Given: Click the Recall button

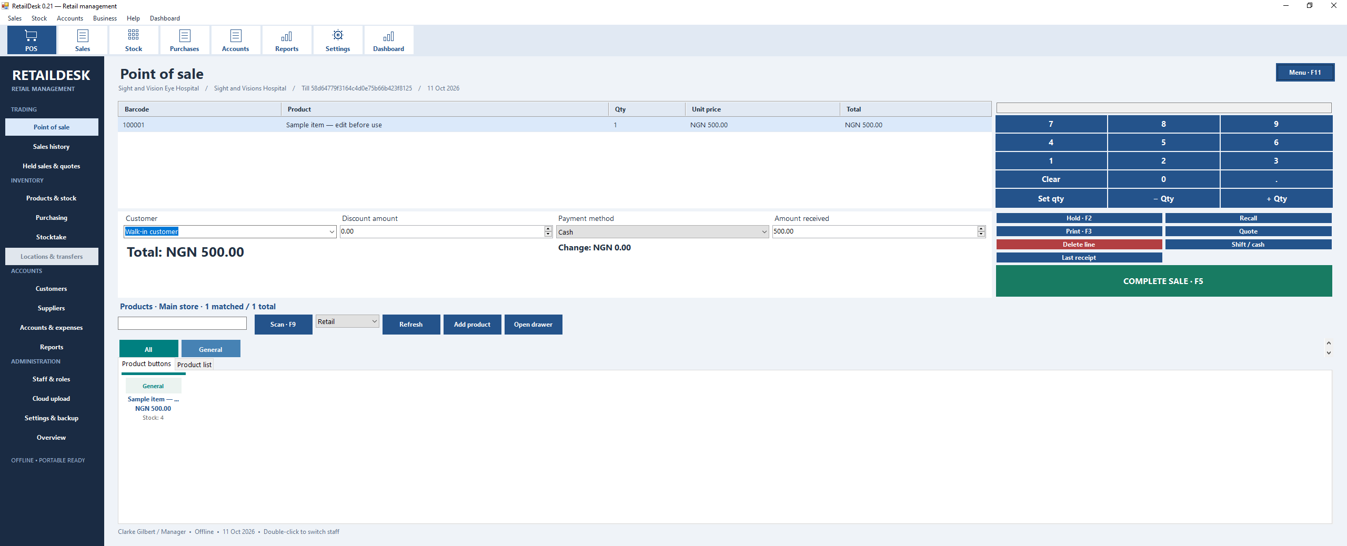Looking at the screenshot, I should (1248, 218).
